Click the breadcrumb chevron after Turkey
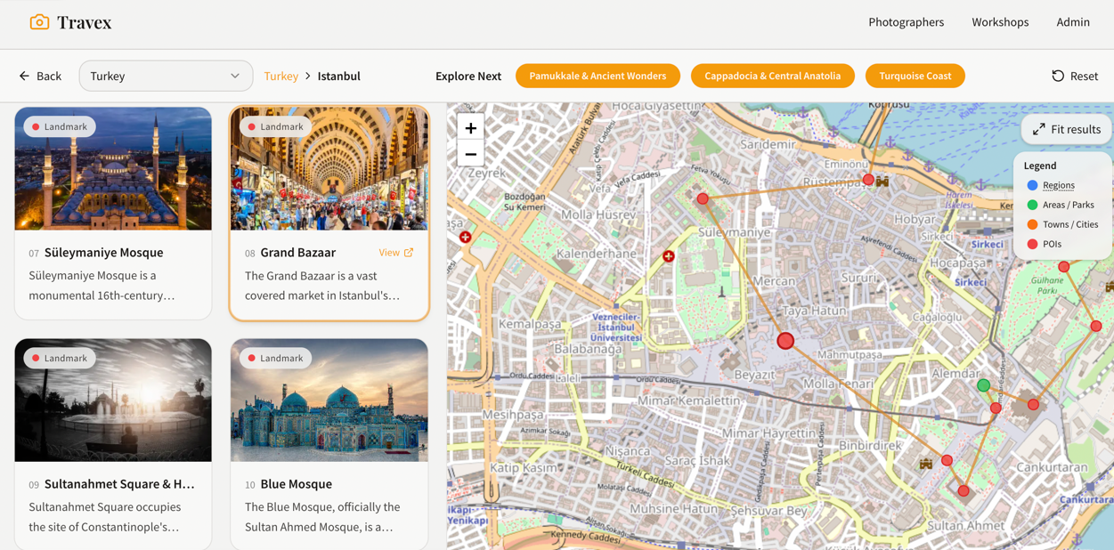Viewport: 1114px width, 550px height. tap(308, 77)
